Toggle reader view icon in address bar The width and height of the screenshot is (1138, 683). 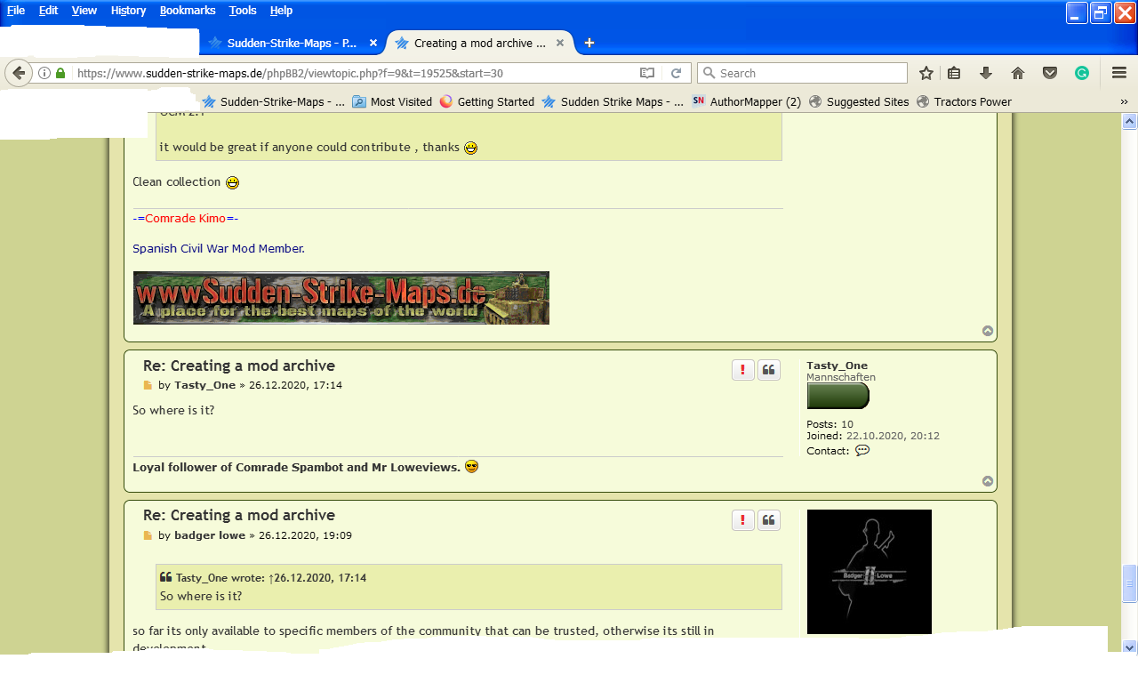coord(647,73)
